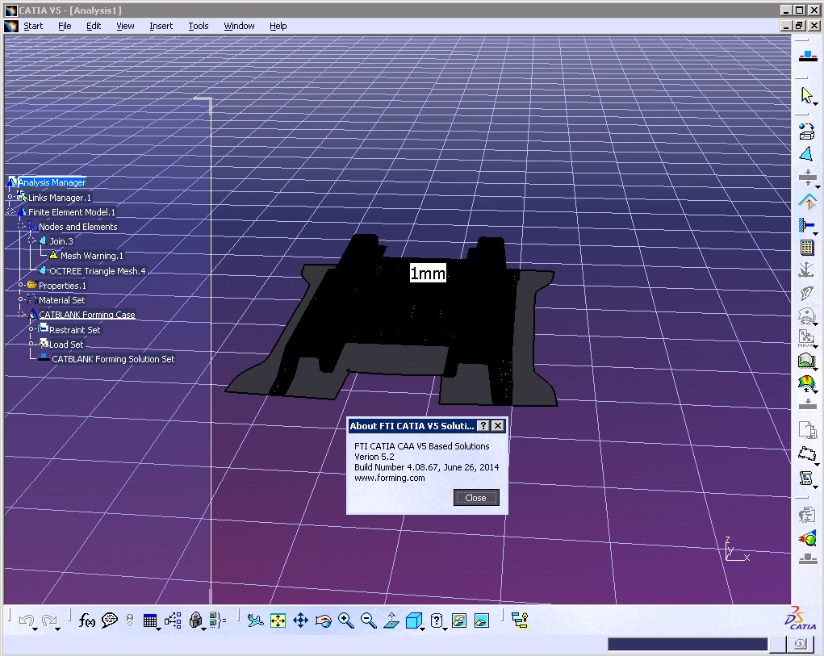Viewport: 824px width, 656px height.
Task: Open the File menu
Action: point(65,26)
